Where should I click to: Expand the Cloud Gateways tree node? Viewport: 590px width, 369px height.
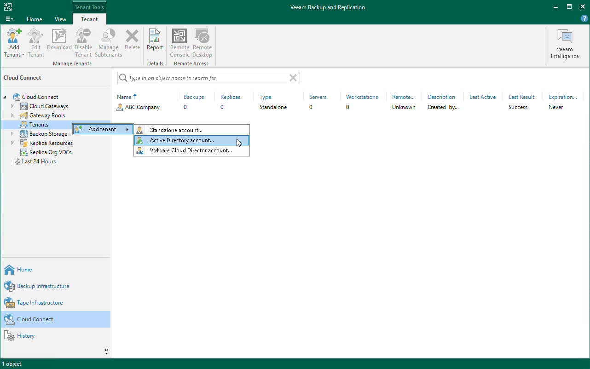click(12, 106)
